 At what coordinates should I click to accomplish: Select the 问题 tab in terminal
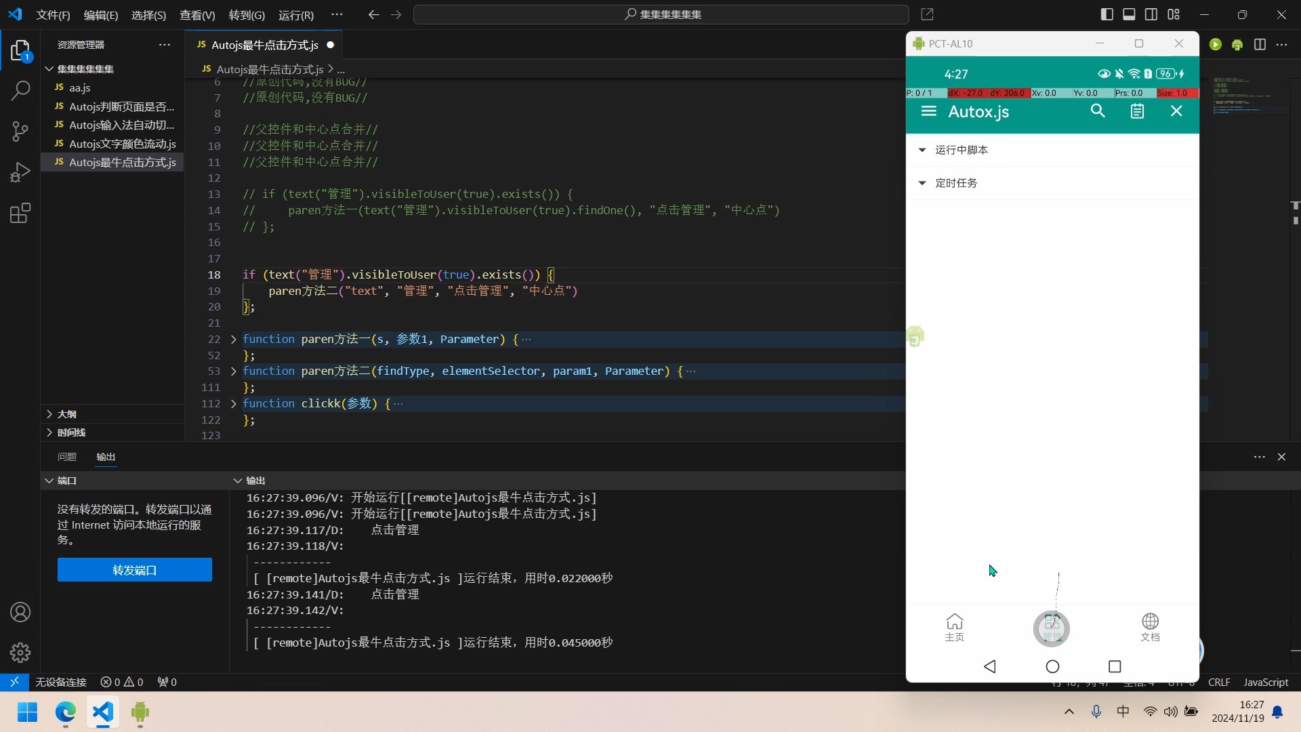tap(66, 457)
